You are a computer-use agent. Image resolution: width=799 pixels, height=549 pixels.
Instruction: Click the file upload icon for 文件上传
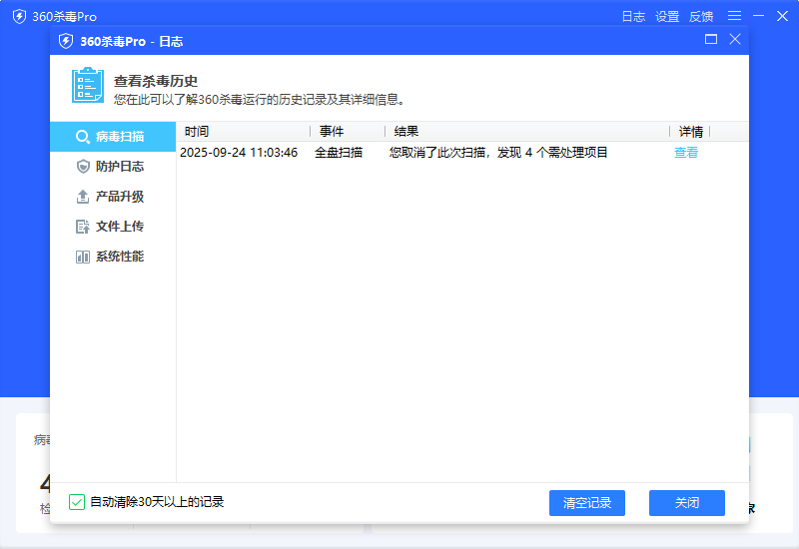point(83,227)
